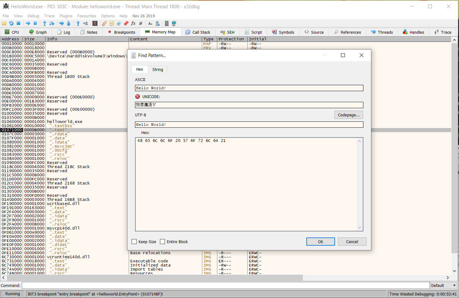Focus the UNICODE text field
Image resolution: width=459 pixels, height=298 pixels.
249,105
